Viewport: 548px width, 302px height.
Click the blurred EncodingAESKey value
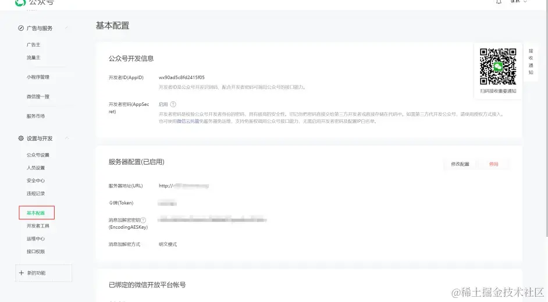pos(212,220)
